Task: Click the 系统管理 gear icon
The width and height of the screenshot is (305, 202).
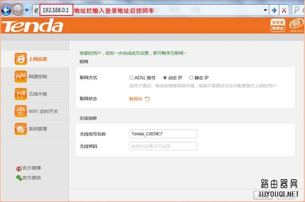Action: pyautogui.click(x=20, y=129)
